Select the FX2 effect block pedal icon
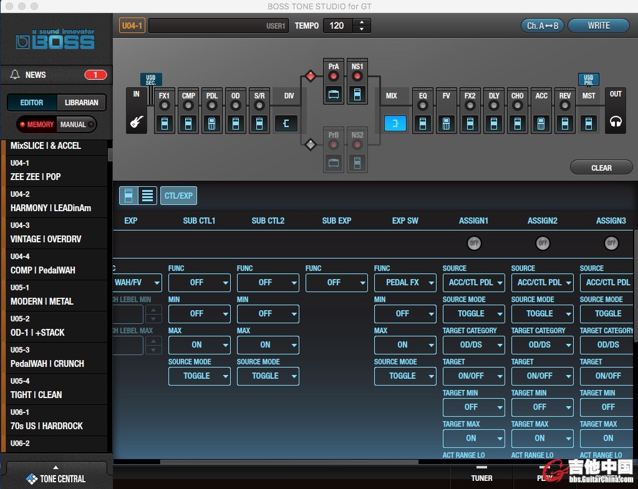638x489 pixels. [x=470, y=123]
